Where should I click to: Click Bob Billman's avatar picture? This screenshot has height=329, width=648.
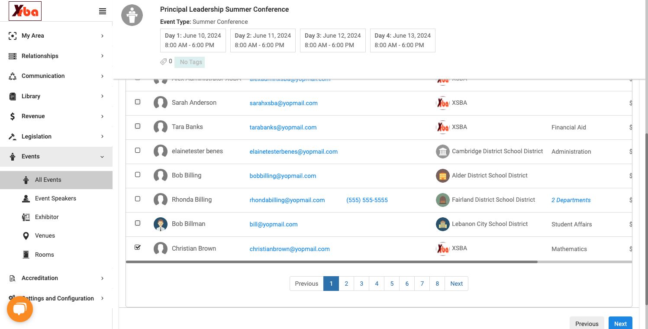[161, 224]
